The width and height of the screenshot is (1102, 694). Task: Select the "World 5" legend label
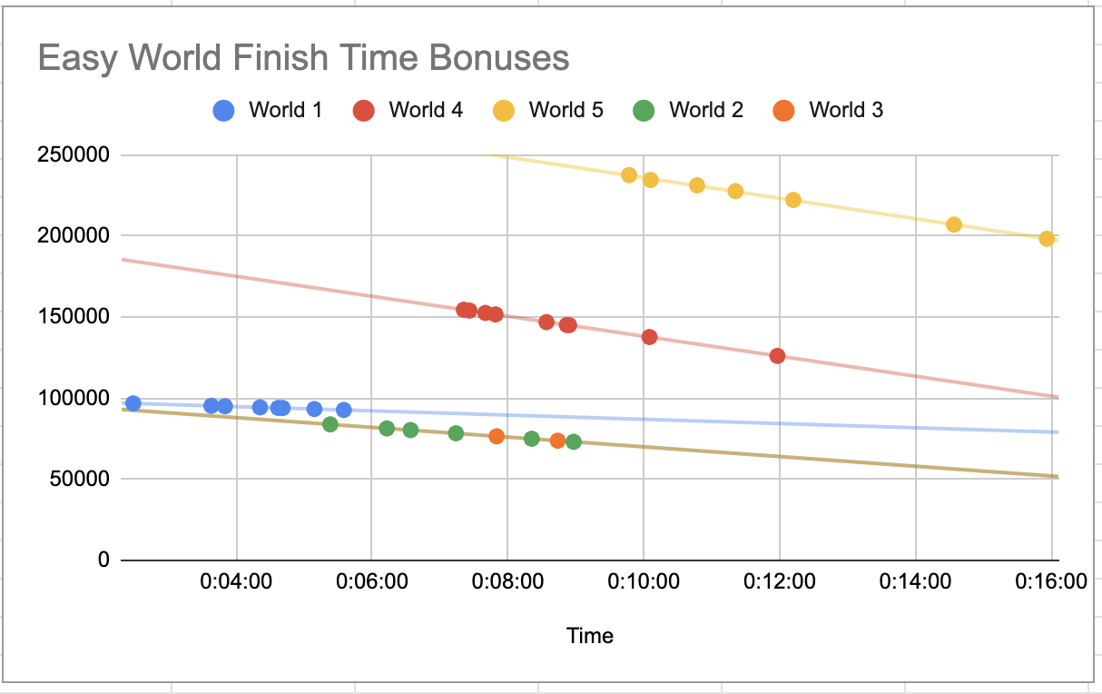point(566,111)
